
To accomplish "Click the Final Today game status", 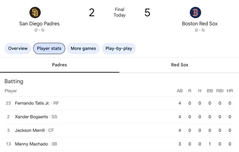I will click(119, 12).
